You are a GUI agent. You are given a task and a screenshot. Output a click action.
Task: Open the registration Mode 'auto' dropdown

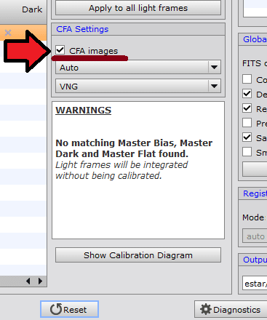pos(255,236)
